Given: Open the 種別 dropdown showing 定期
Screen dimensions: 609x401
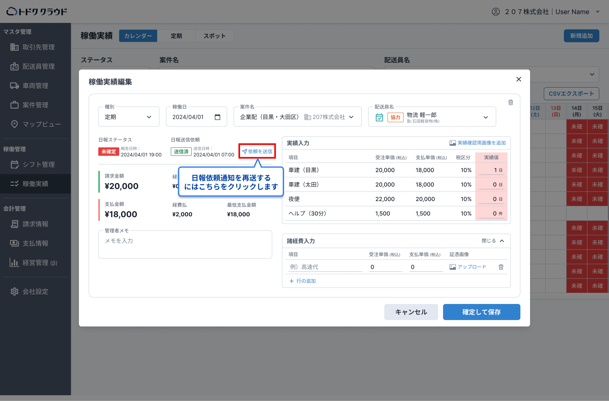Looking at the screenshot, I should coord(129,117).
